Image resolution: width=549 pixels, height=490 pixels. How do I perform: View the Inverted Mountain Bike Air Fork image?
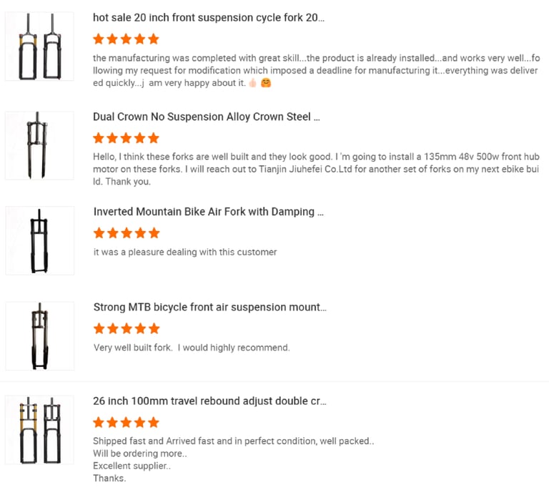(39, 240)
